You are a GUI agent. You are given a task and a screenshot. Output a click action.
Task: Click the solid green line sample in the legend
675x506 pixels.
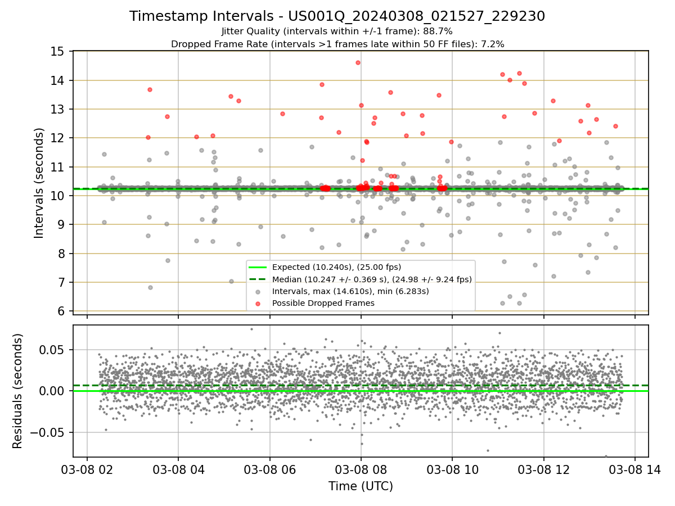click(x=259, y=268)
